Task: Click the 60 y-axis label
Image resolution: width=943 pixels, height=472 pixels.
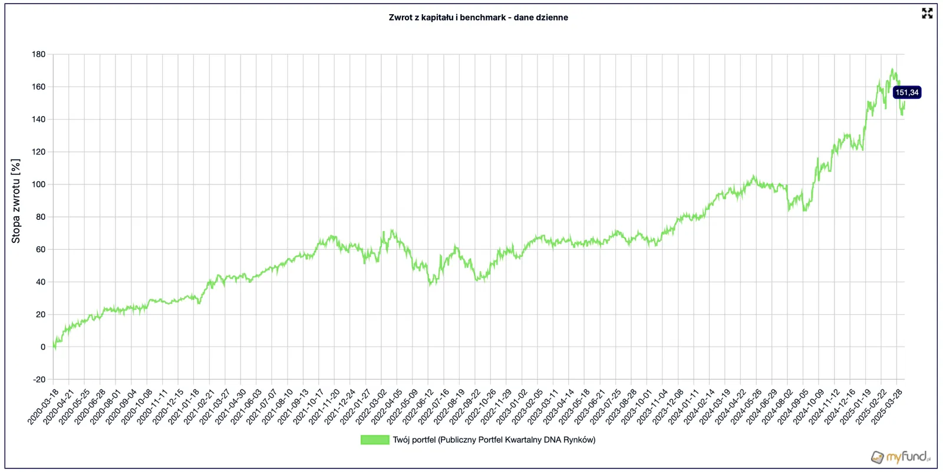Action: tap(41, 249)
